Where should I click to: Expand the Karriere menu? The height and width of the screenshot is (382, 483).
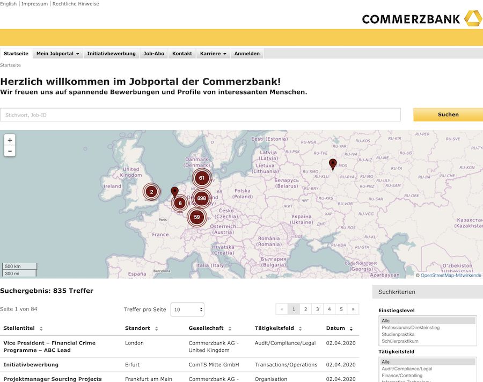[x=213, y=54]
